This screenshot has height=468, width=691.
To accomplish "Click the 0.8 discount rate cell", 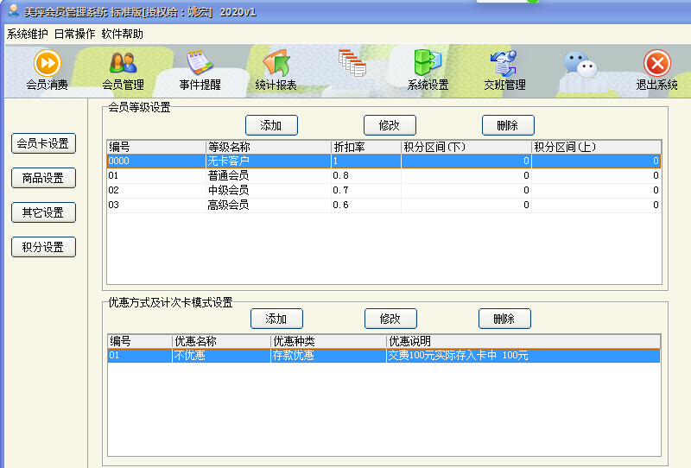I will point(366,176).
